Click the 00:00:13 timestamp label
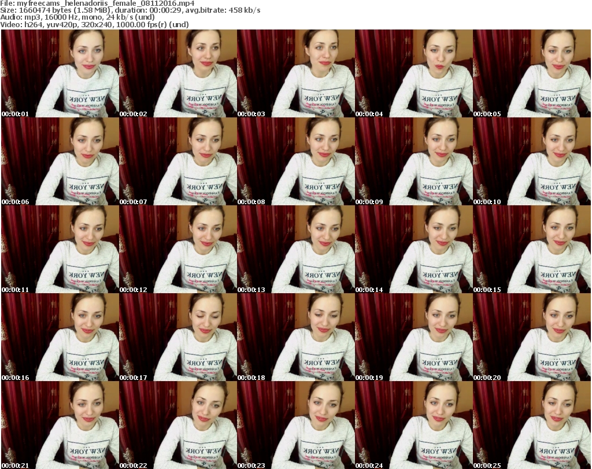 click(251, 290)
